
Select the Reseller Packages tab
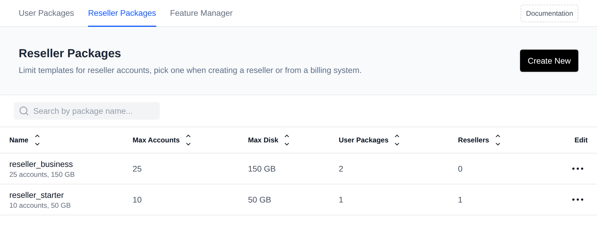click(122, 13)
